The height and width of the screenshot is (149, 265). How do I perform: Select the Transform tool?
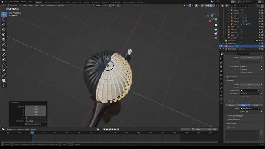coord(4,39)
